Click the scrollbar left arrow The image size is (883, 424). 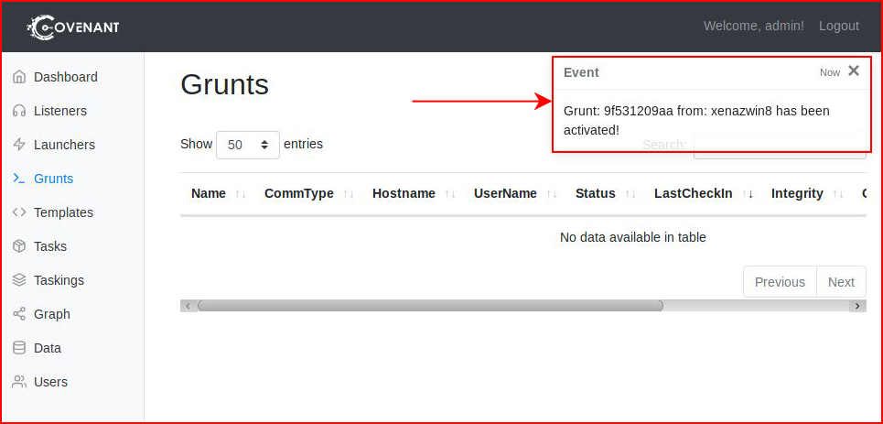tap(188, 306)
